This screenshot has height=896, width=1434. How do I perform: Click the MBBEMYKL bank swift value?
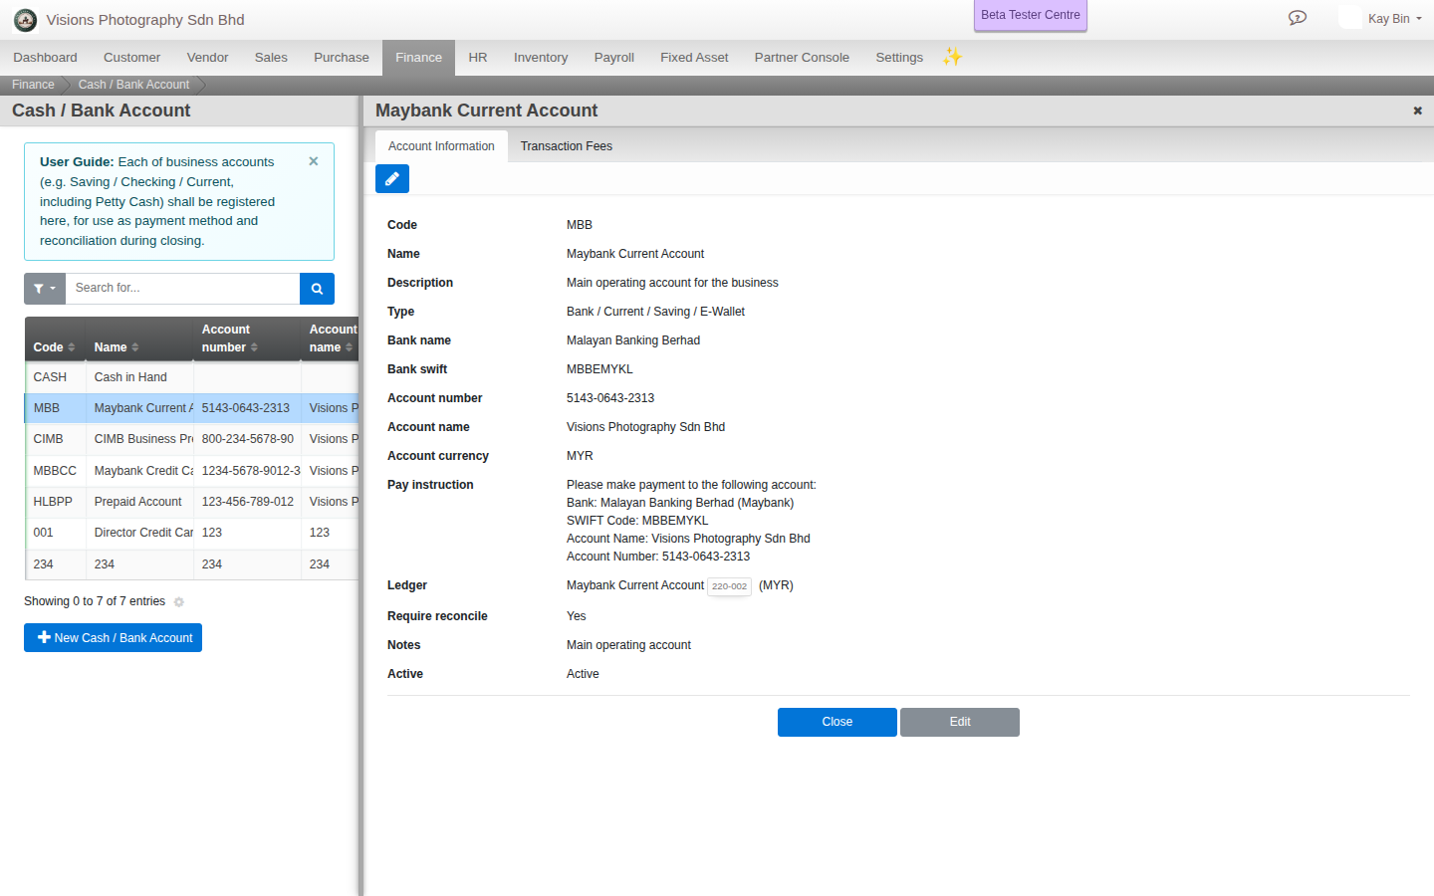pos(599,369)
